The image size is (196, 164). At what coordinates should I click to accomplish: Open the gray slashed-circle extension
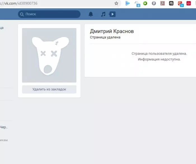(x=154, y=3)
